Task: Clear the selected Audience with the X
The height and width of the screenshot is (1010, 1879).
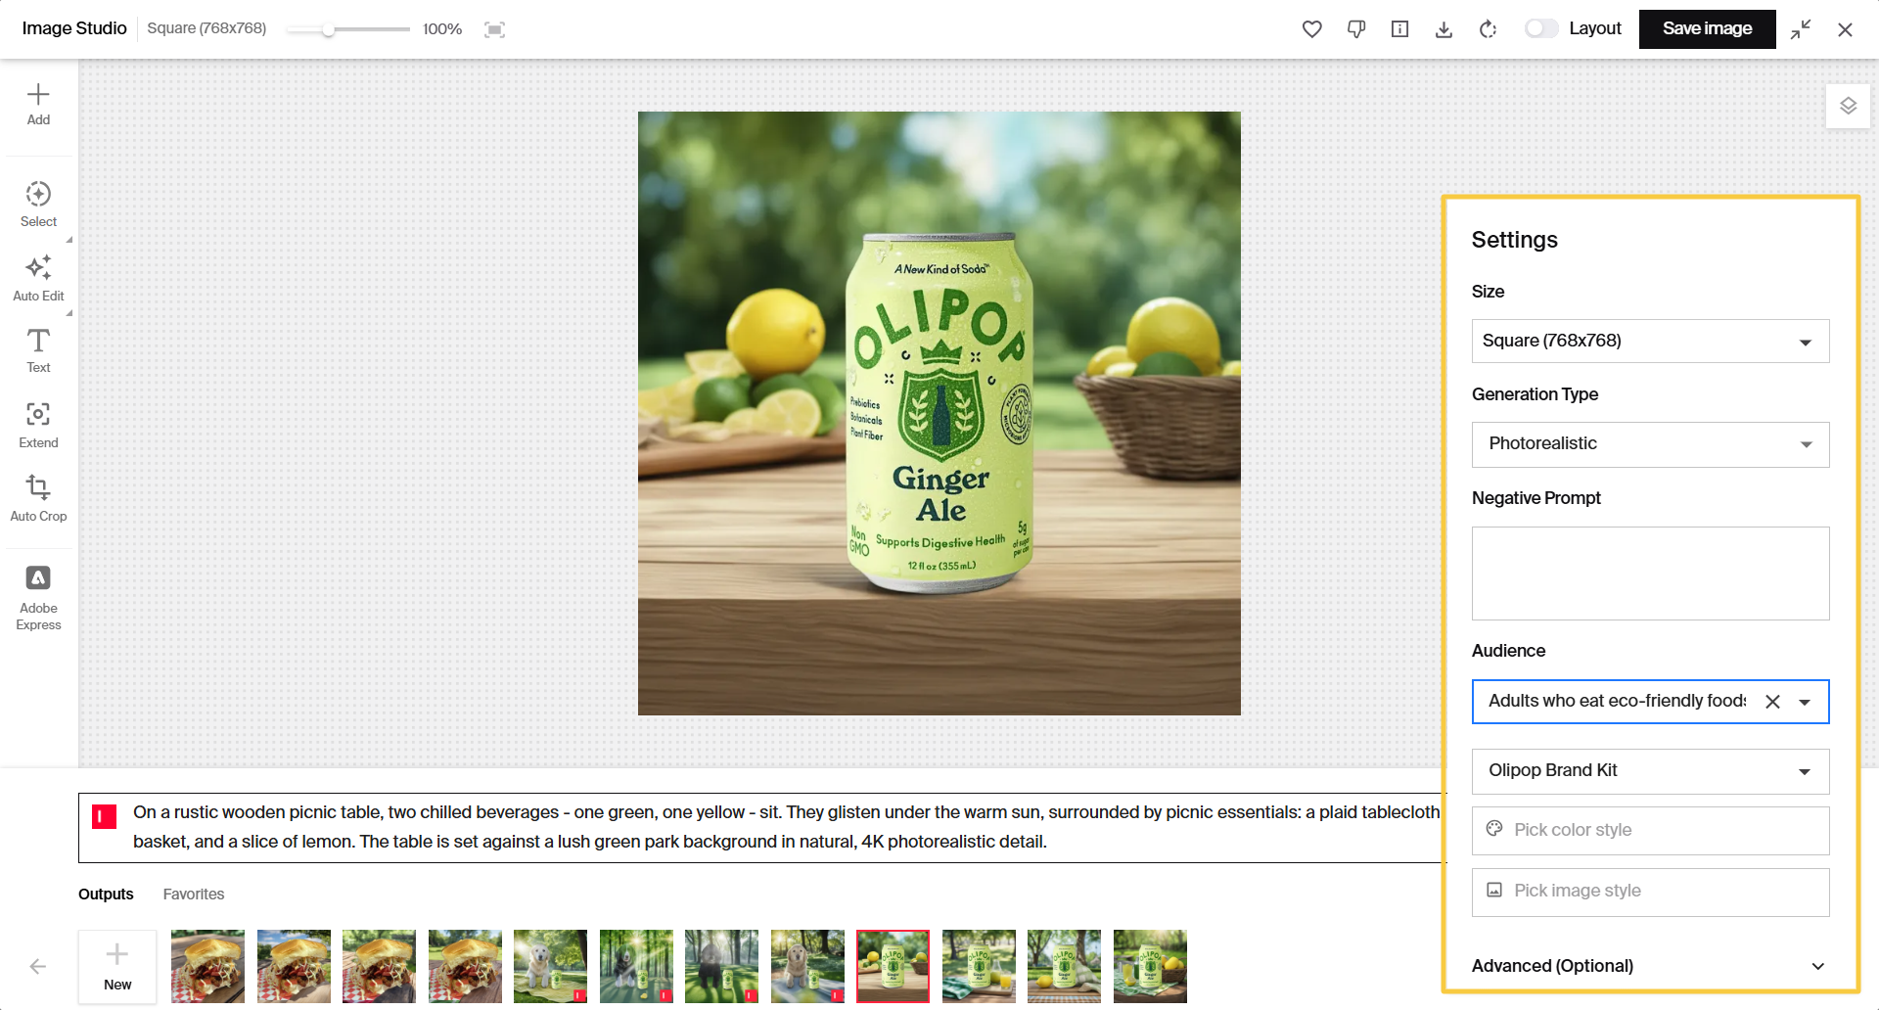Action: [x=1773, y=702]
